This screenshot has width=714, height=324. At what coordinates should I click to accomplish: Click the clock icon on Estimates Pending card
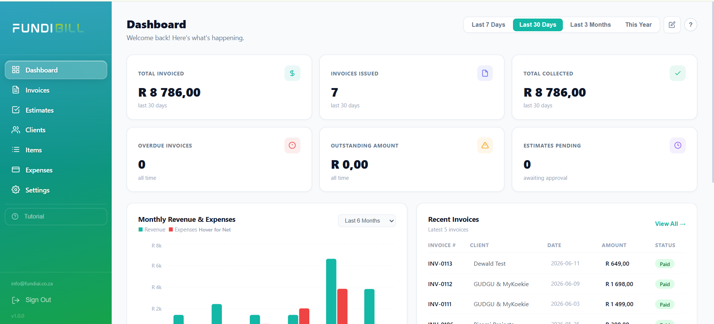[x=678, y=145]
